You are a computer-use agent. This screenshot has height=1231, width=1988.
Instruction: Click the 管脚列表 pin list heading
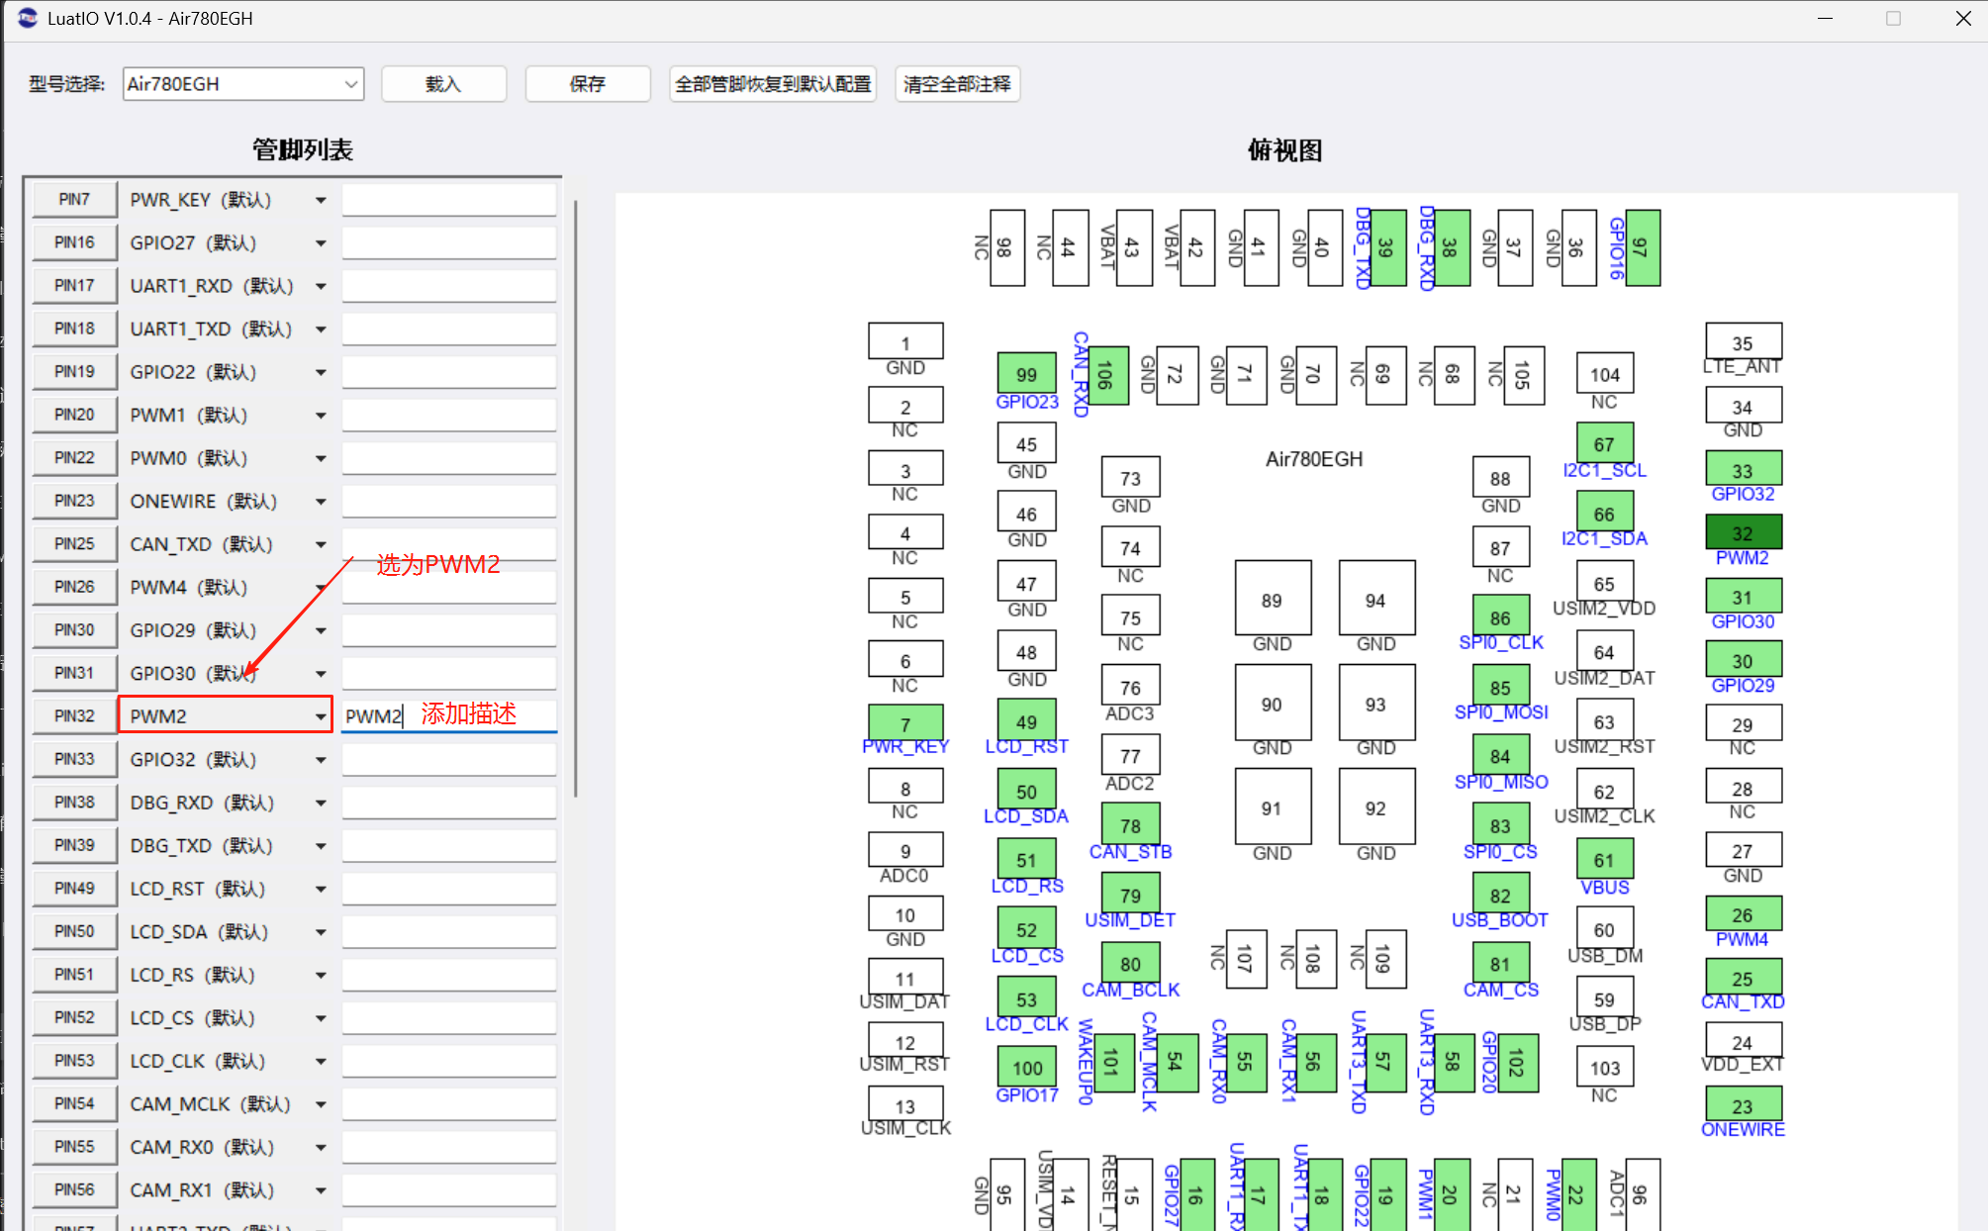[303, 149]
